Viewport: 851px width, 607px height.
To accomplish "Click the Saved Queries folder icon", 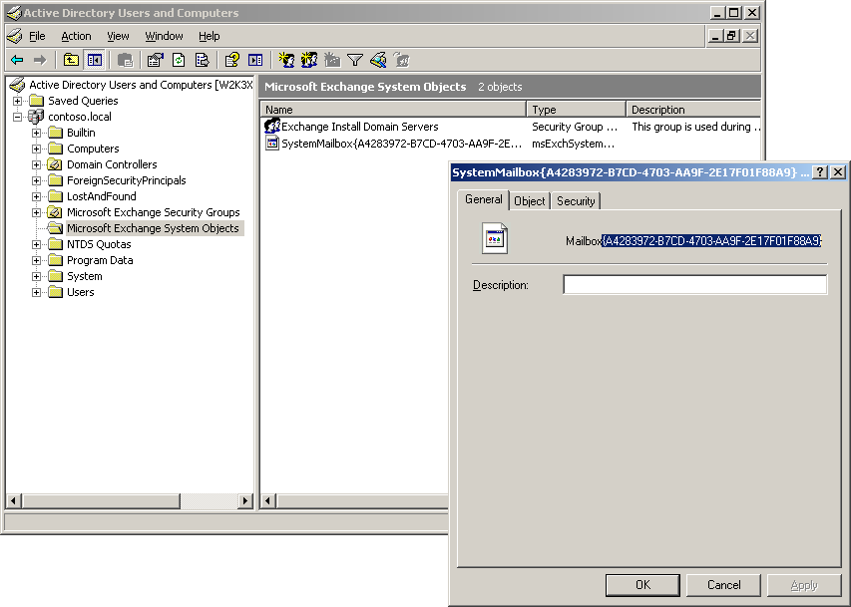I will click(36, 101).
